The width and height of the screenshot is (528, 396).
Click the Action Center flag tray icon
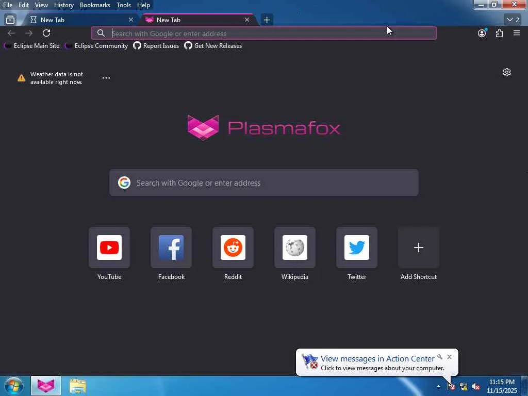coord(451,387)
